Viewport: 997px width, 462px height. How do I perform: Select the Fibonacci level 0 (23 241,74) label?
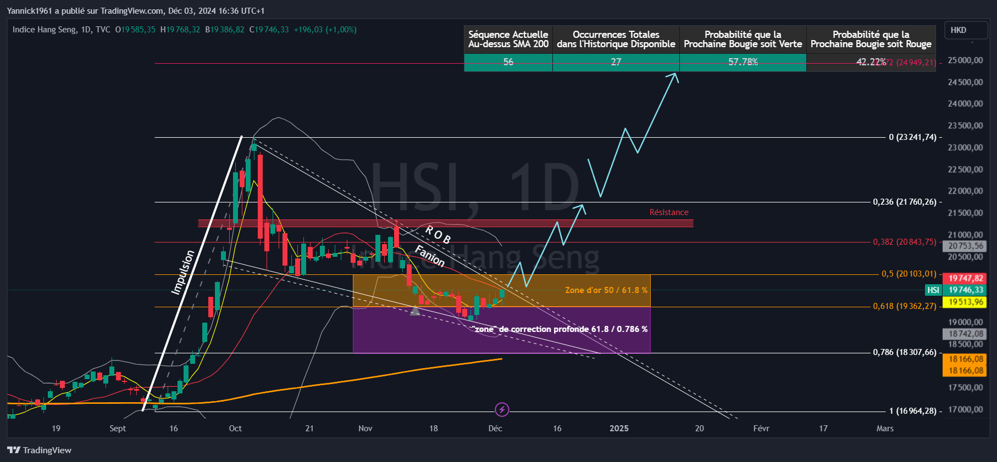click(912, 137)
